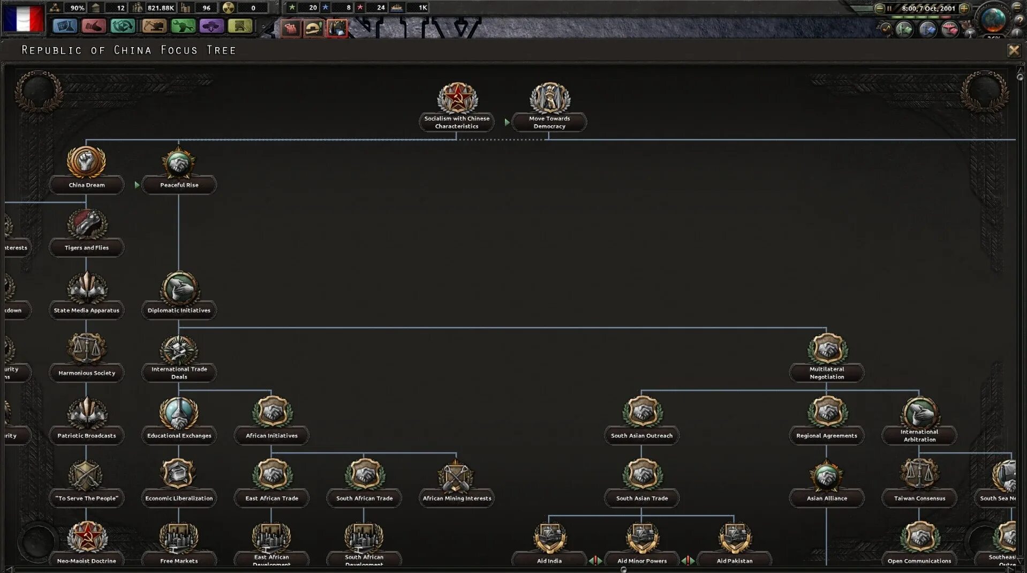Select the Aid Pakistan focus

point(734,544)
